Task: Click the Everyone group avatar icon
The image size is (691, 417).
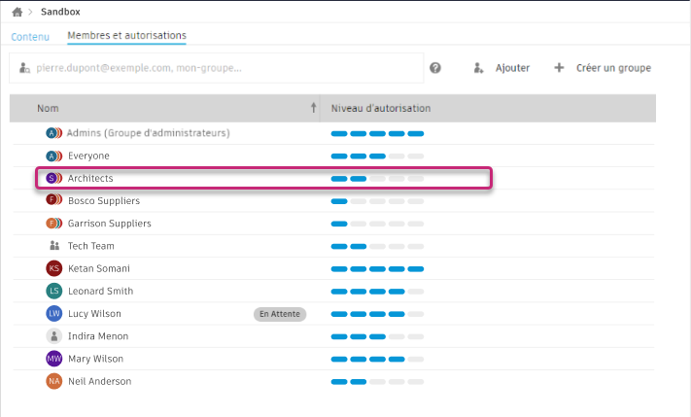Action: [x=53, y=156]
